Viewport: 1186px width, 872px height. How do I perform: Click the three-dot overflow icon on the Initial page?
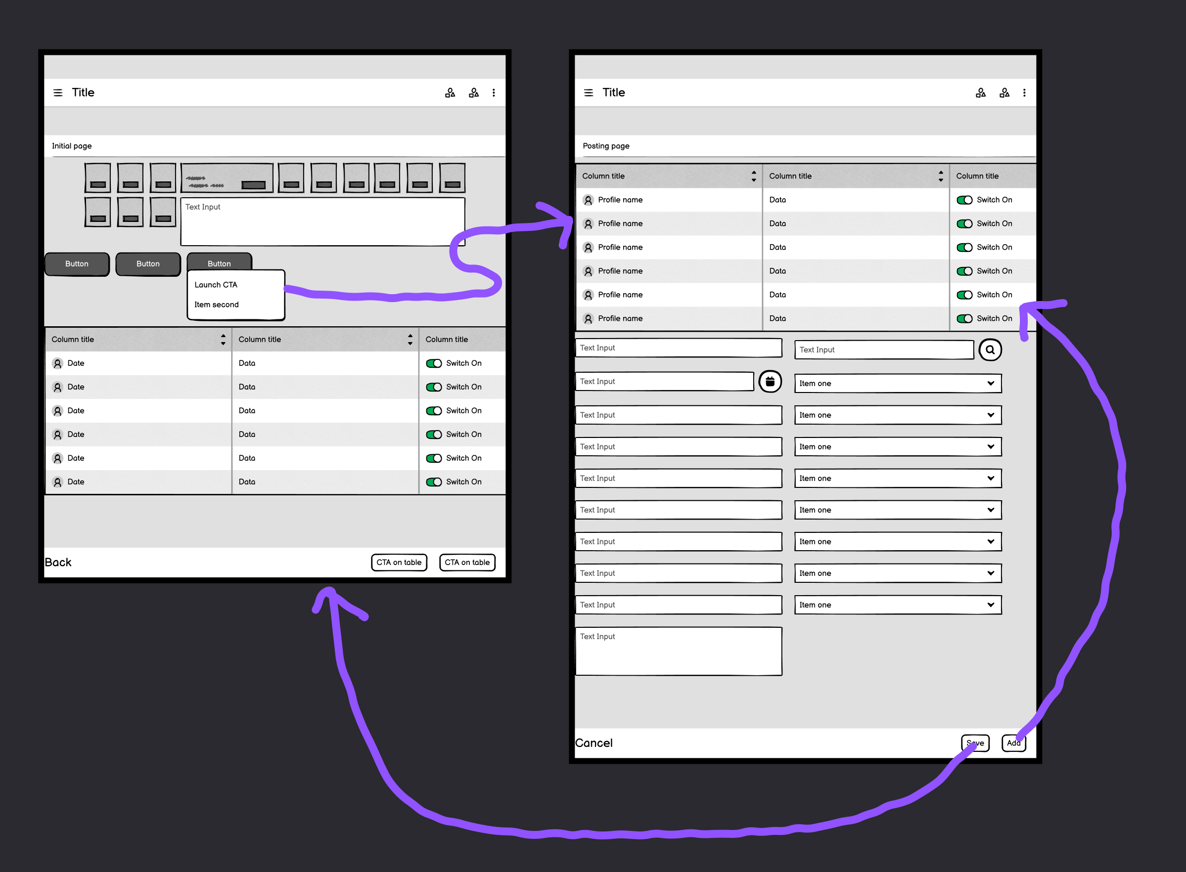point(494,92)
